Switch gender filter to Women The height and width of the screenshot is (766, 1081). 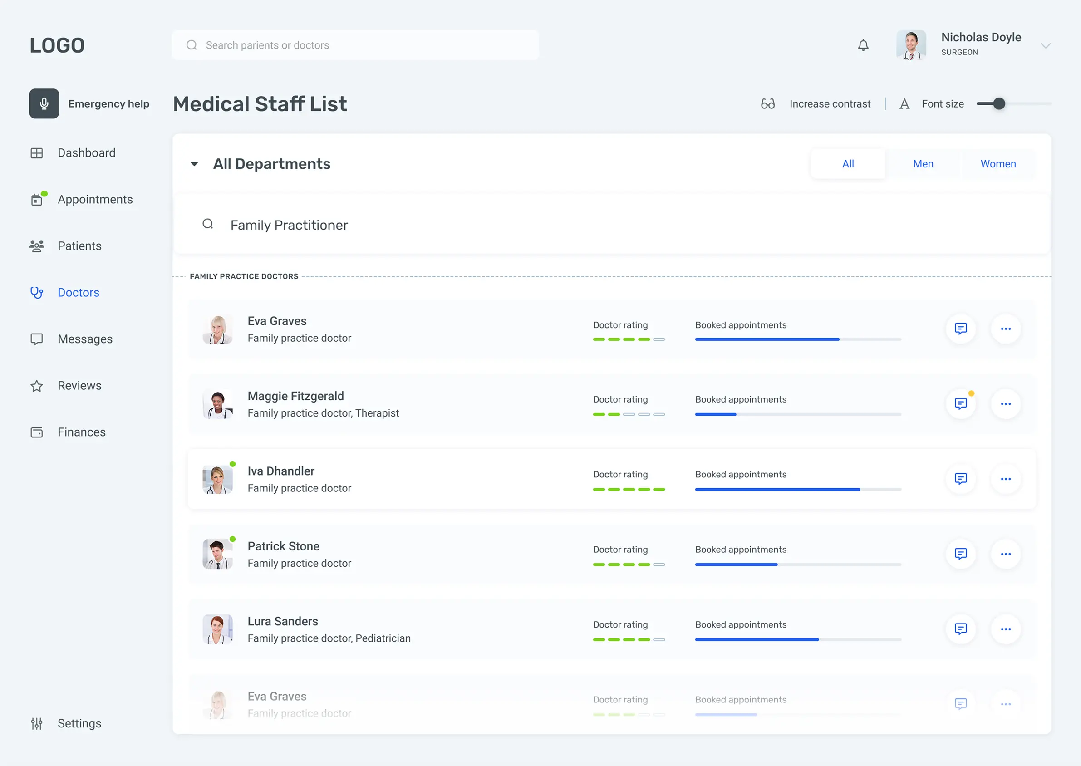(998, 164)
